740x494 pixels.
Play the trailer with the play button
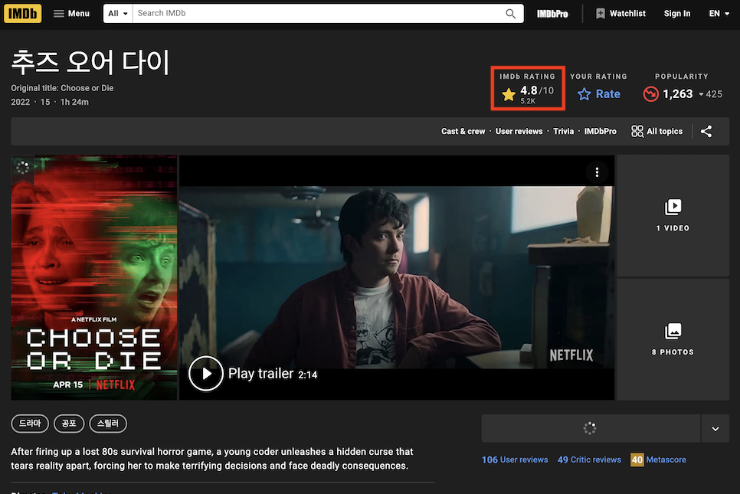click(206, 373)
